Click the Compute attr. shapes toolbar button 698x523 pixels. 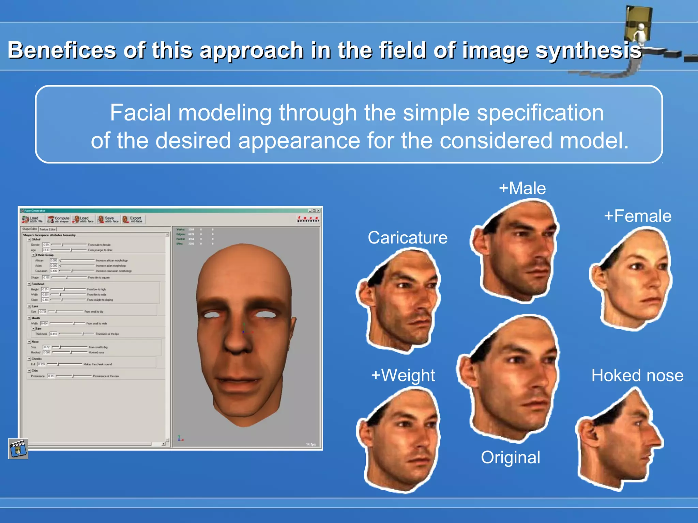click(58, 219)
